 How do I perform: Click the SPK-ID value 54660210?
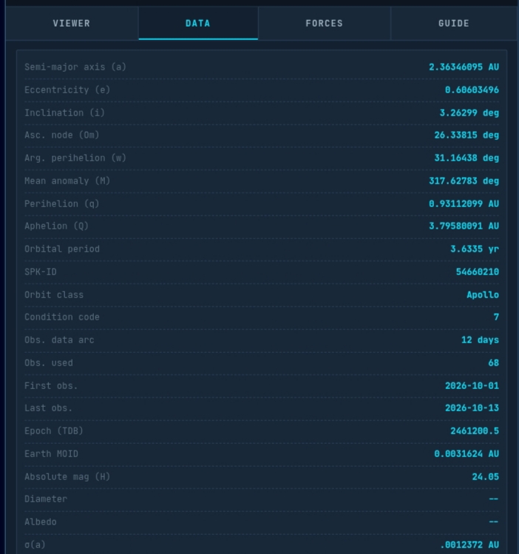tap(478, 272)
